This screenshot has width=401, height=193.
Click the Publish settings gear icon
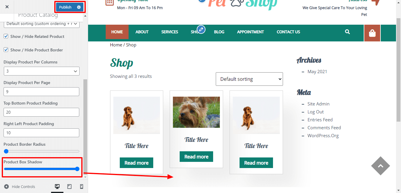(79, 7)
